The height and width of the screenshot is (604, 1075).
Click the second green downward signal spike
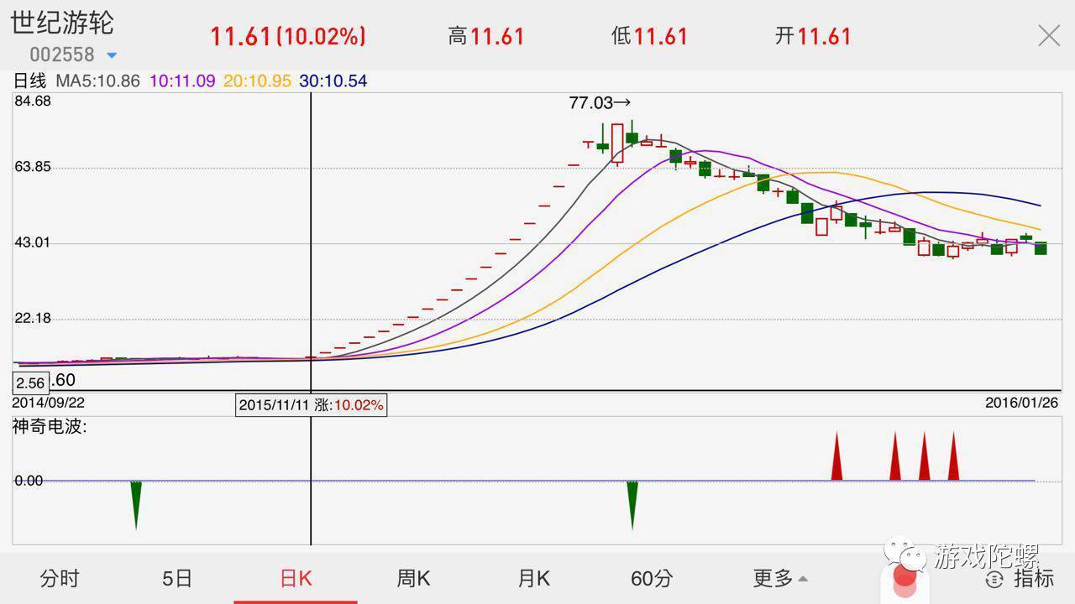[632, 505]
